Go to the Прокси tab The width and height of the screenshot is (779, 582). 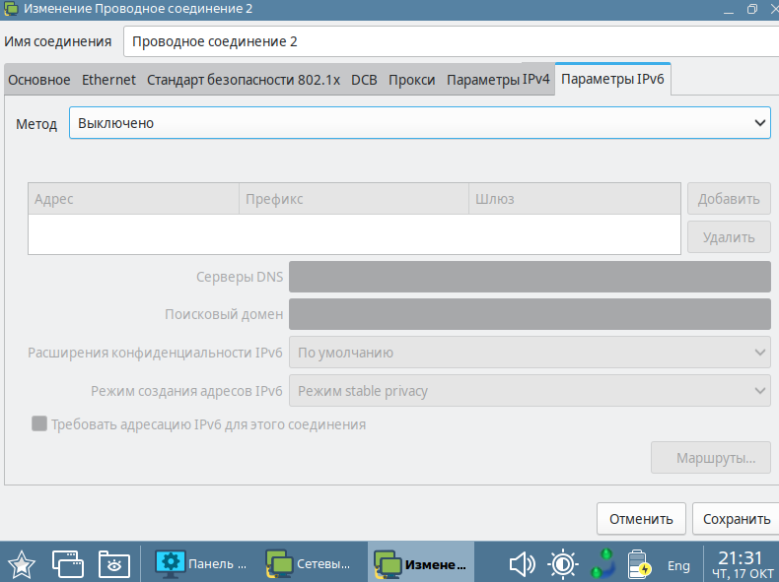pyautogui.click(x=412, y=80)
